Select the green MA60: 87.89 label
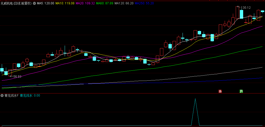Screen dimensions: 265x127 click(x=105, y=3)
